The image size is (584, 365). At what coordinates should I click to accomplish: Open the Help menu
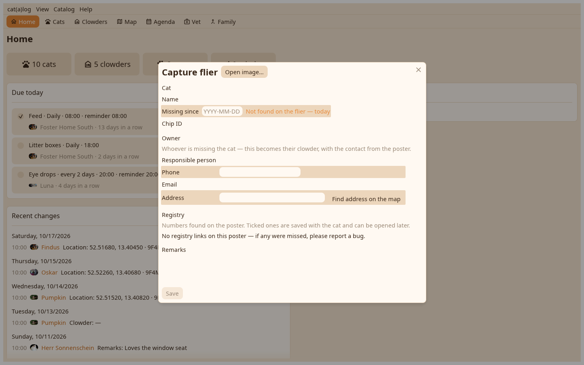click(86, 9)
